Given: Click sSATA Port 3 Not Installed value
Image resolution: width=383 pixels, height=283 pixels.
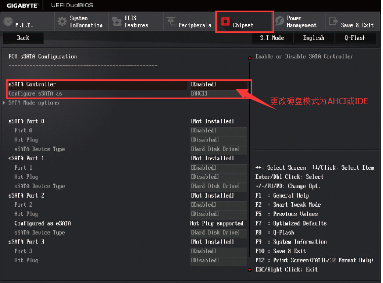Looking at the screenshot, I should (212, 242).
